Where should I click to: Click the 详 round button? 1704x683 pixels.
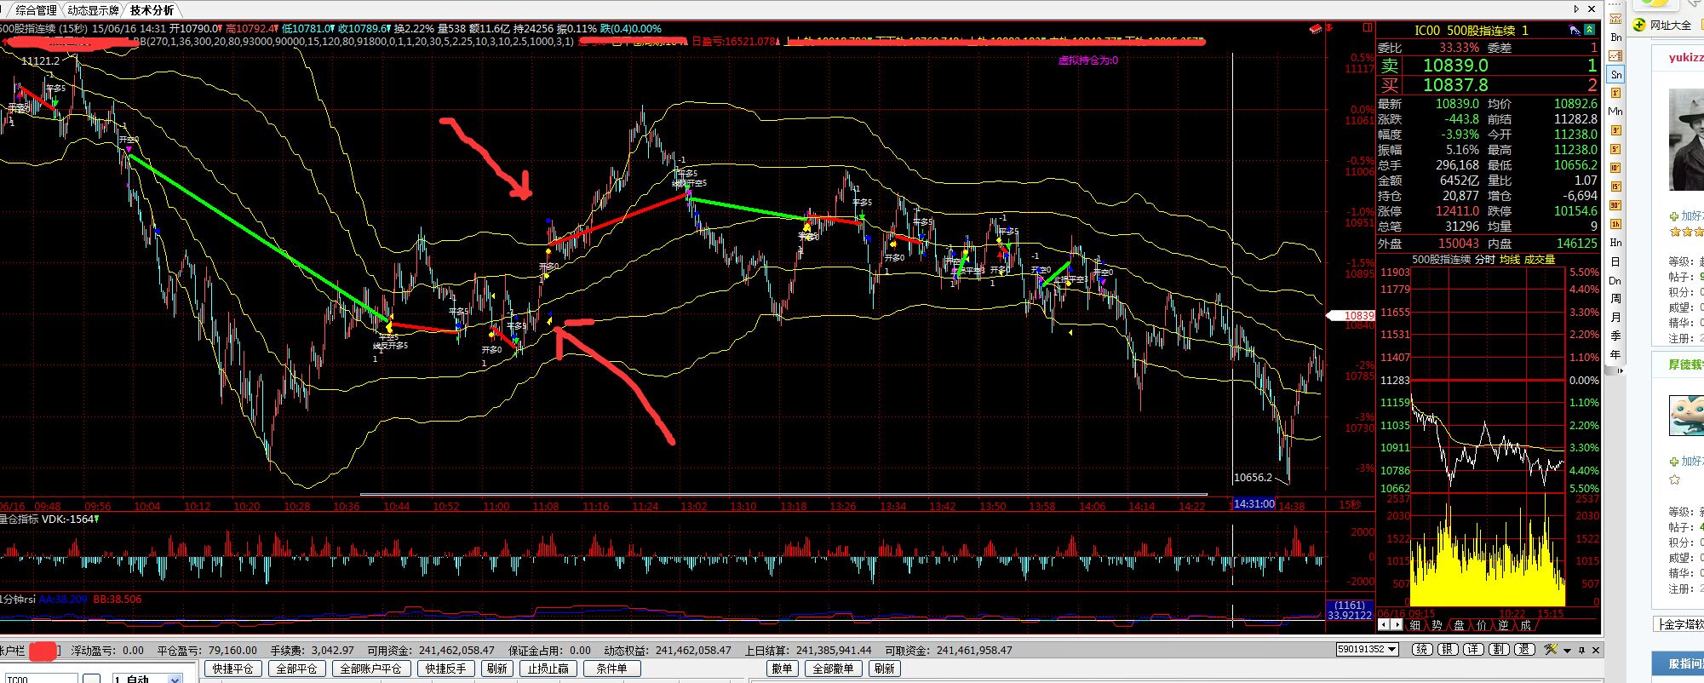tap(1473, 649)
